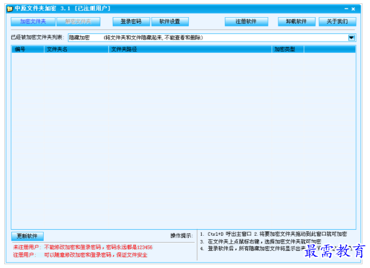The height and width of the screenshot is (268, 370).
Task: Click the window title 中原文件夹加密 3.1
Action: [x=43, y=9]
